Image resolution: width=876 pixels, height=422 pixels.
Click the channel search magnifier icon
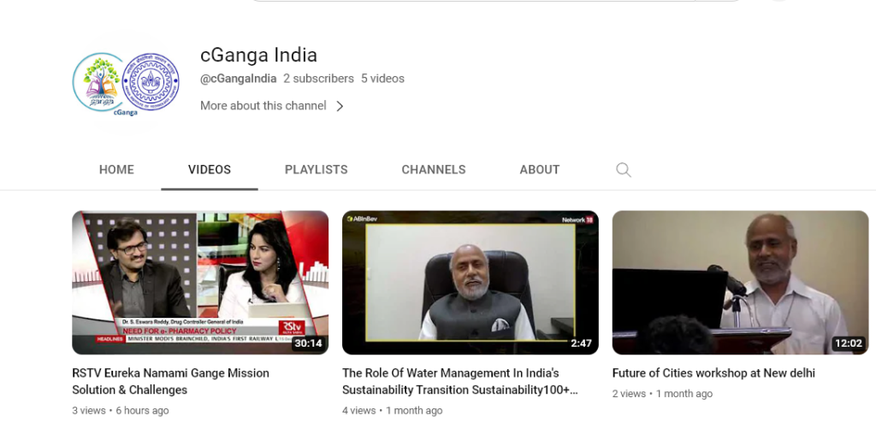coord(624,170)
